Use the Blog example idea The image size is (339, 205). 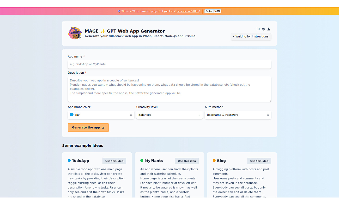(259, 161)
